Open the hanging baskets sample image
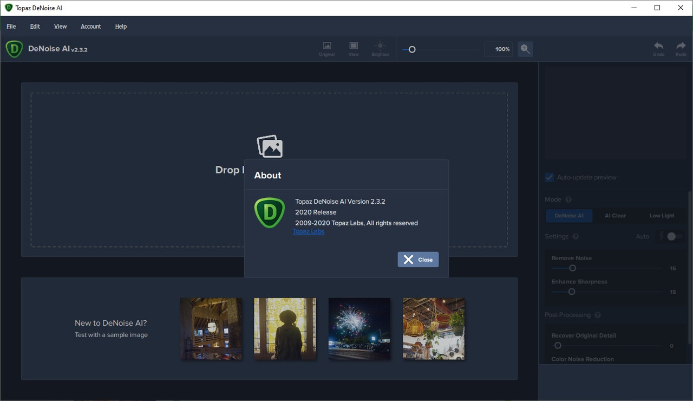Image resolution: width=693 pixels, height=401 pixels. [x=434, y=329]
